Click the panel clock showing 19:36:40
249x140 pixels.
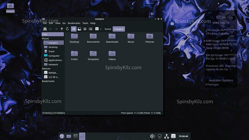[183, 136]
